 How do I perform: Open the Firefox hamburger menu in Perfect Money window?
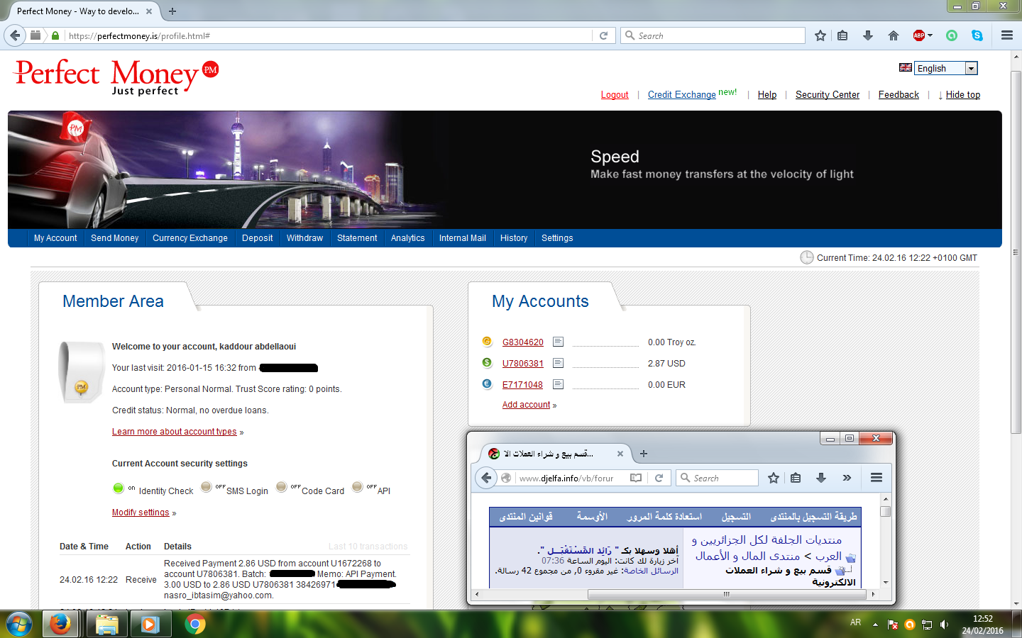1007,35
